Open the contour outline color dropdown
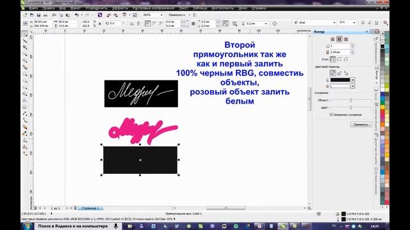This screenshot has height=230, width=410. point(352,80)
